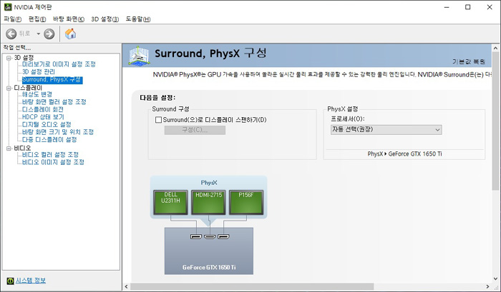This screenshot has height=292, width=501.
Task: Open 시스템 정보 link
Action: pyautogui.click(x=31, y=281)
